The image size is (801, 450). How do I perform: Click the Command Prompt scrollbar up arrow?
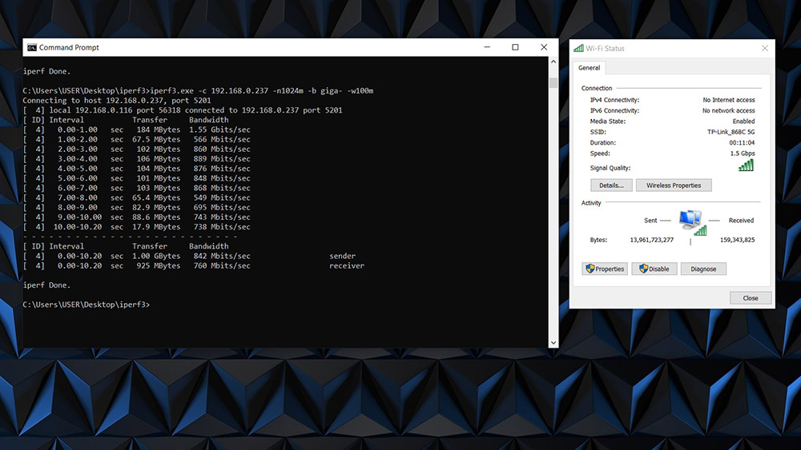[553, 62]
